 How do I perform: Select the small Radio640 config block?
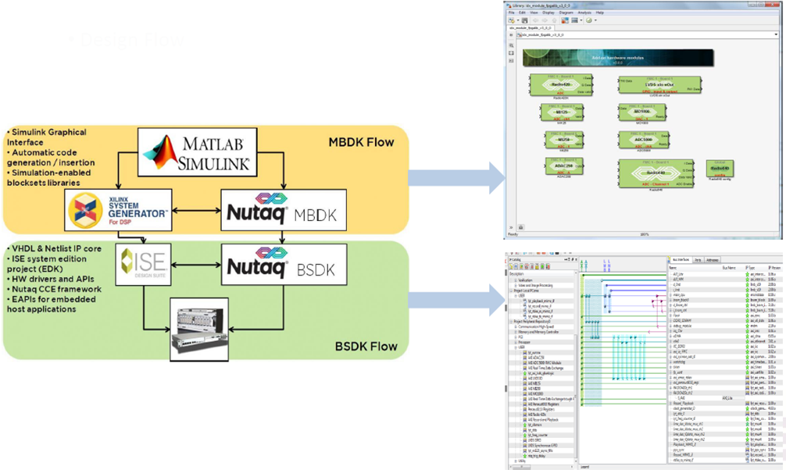[720, 169]
